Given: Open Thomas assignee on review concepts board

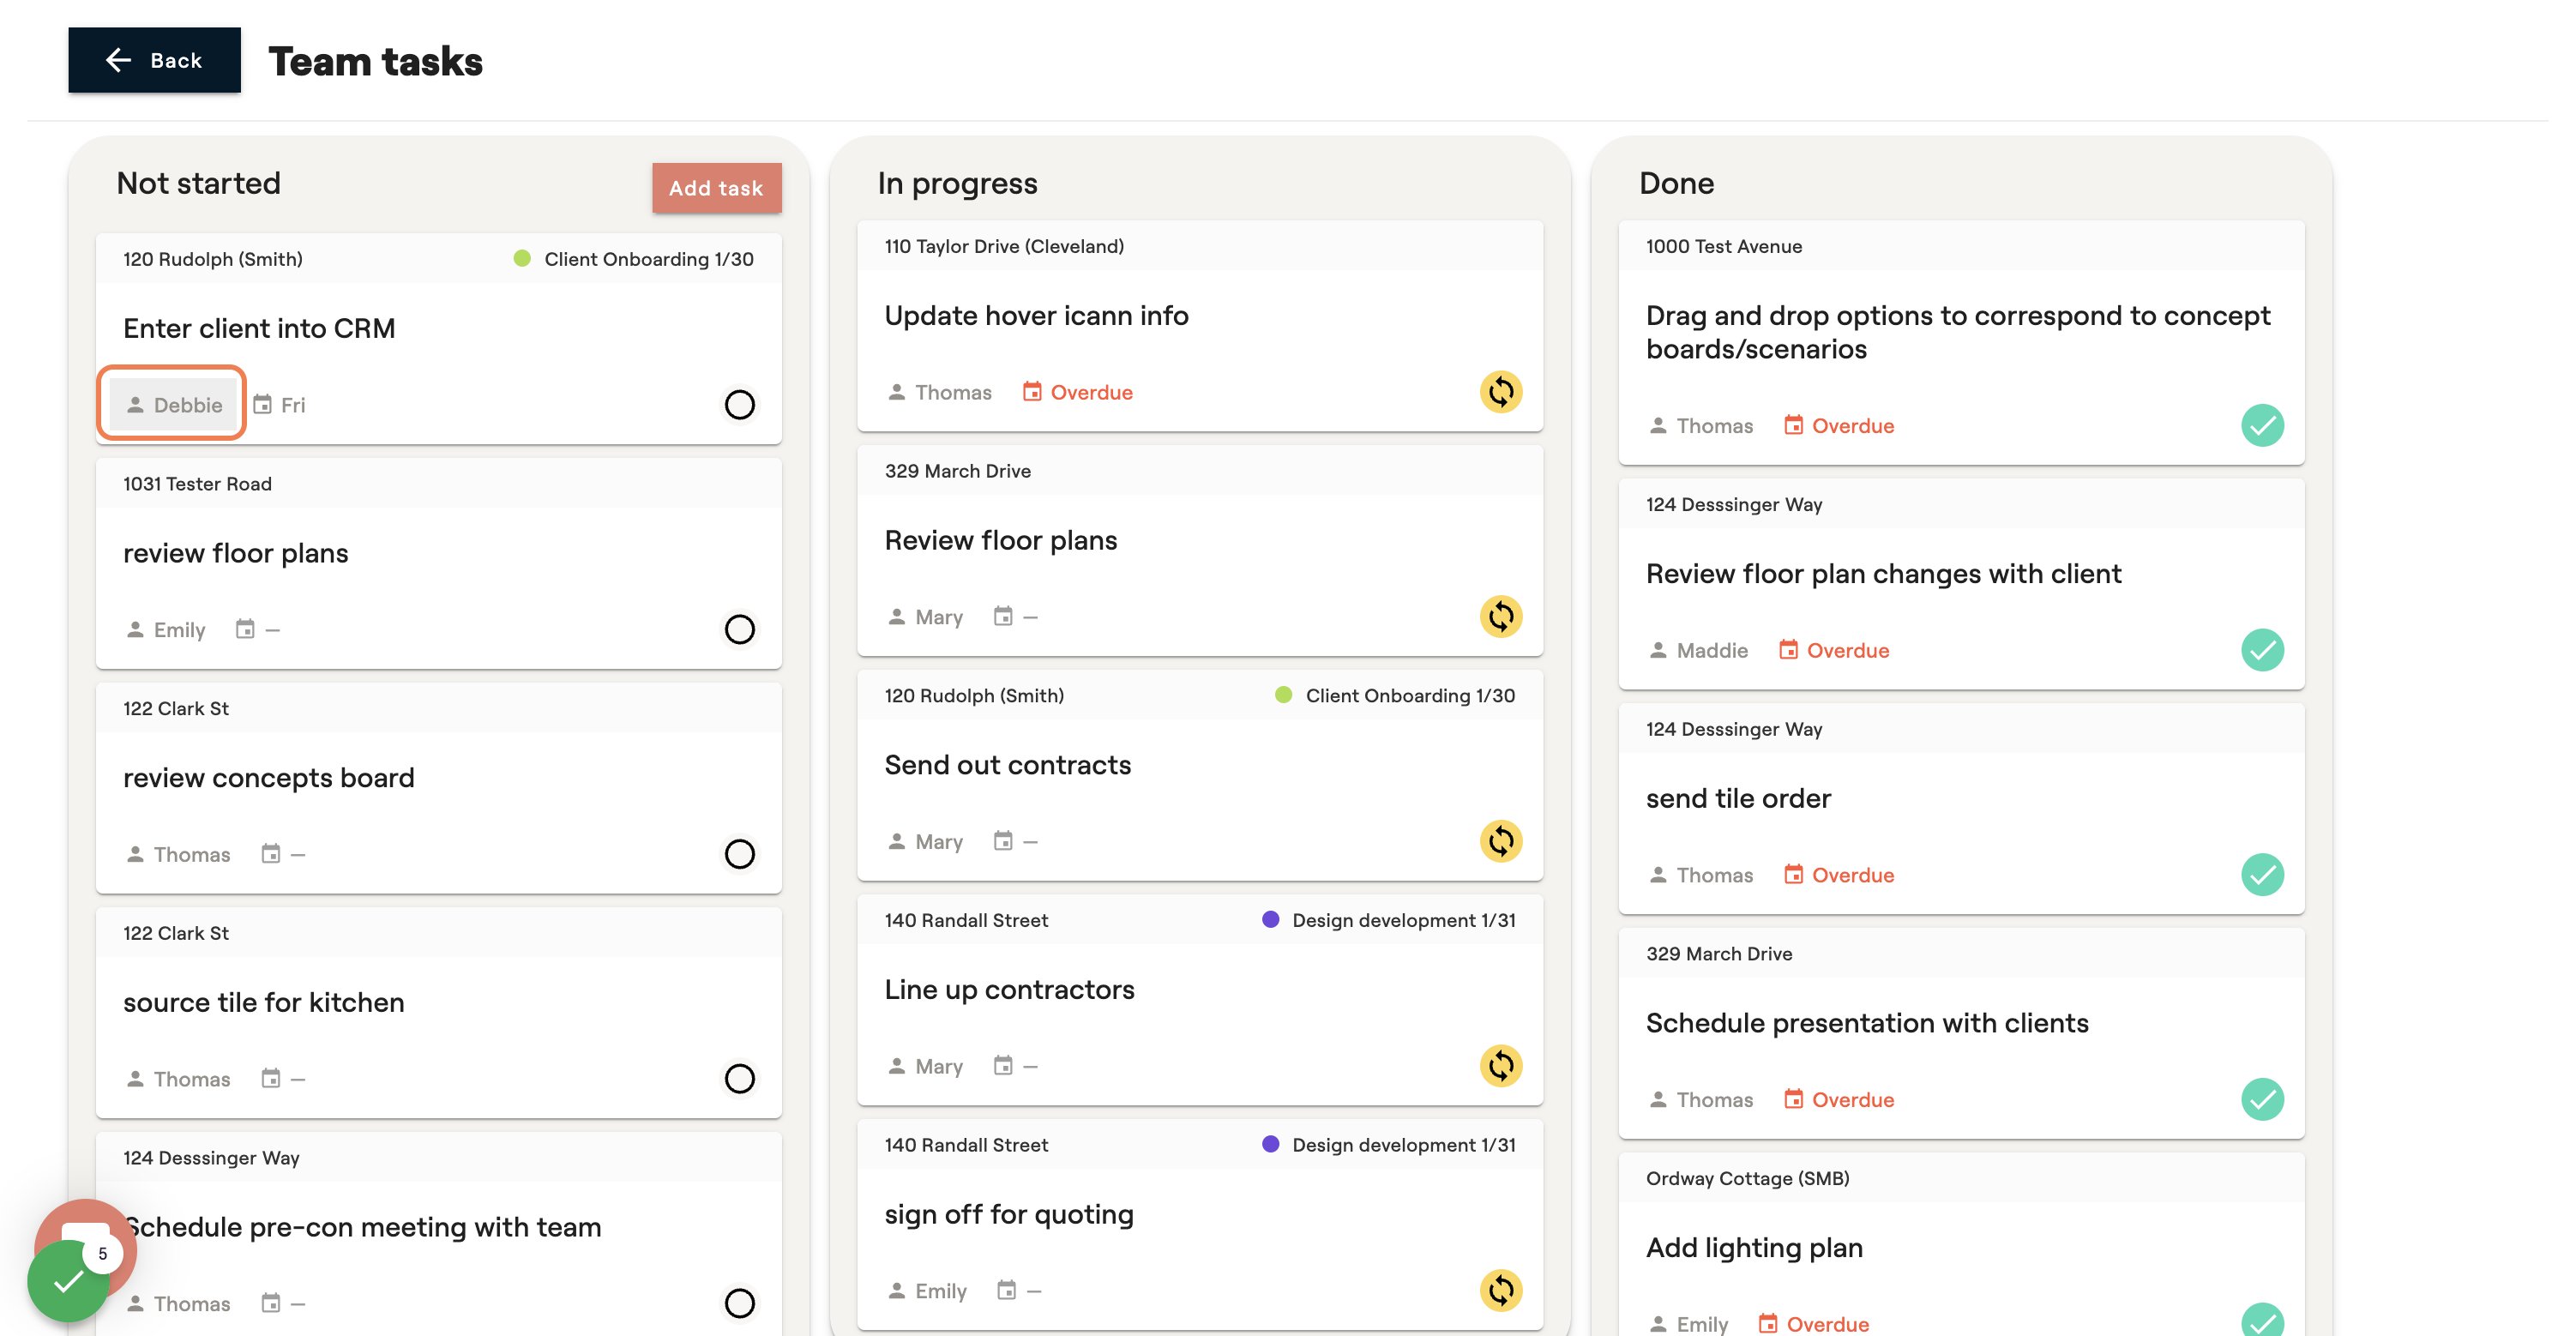Looking at the screenshot, I should pos(179,855).
